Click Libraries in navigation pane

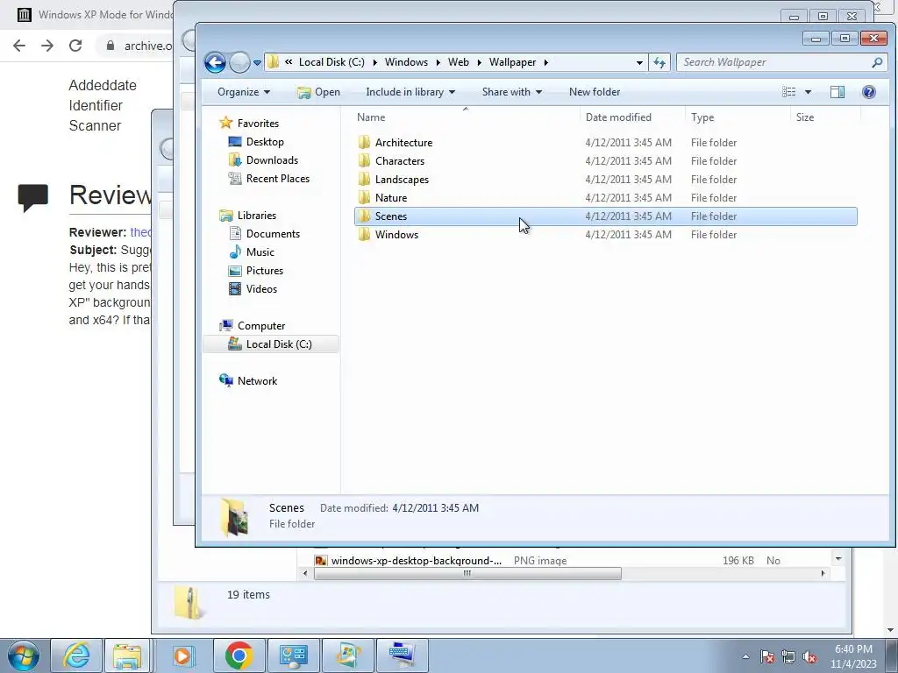click(257, 216)
